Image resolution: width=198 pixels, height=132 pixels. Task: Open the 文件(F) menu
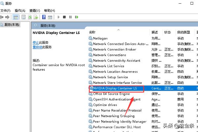5,11
